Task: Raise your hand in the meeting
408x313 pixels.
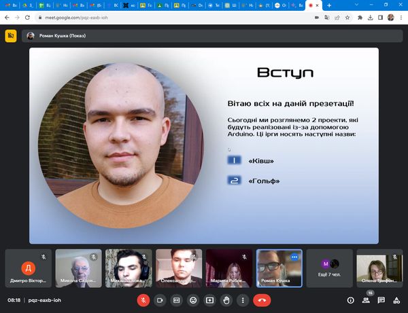Action: pos(226,299)
